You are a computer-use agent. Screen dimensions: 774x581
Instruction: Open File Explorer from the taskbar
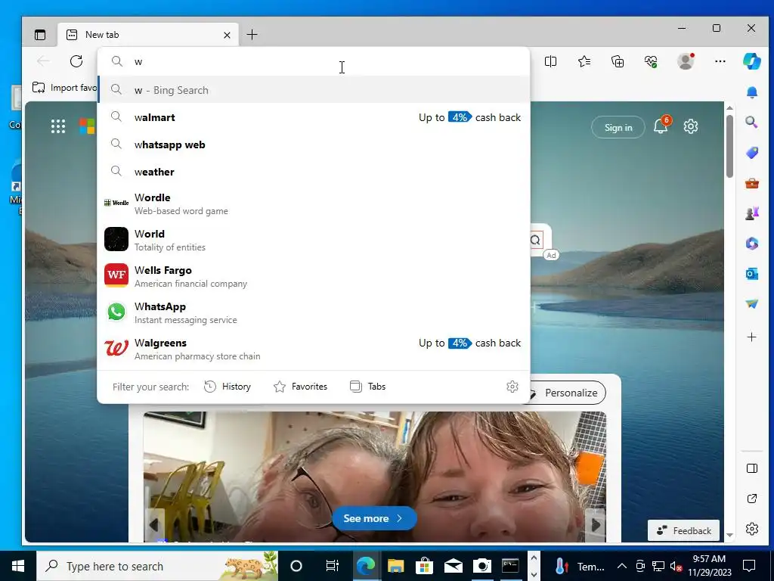[395, 566]
